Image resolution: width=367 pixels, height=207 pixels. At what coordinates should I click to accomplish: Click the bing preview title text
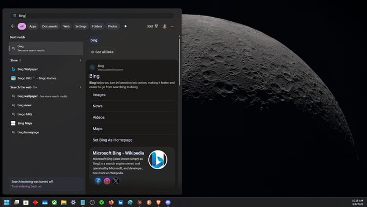94,40
